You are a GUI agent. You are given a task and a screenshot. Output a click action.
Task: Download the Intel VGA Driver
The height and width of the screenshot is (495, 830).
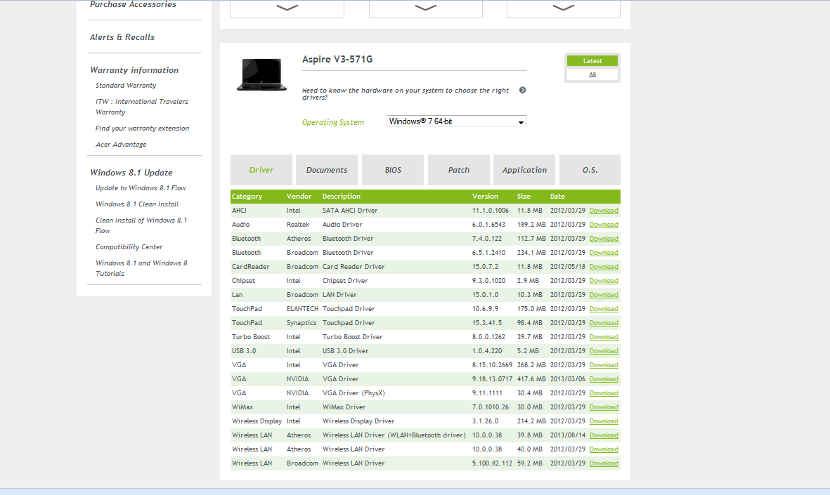click(604, 365)
